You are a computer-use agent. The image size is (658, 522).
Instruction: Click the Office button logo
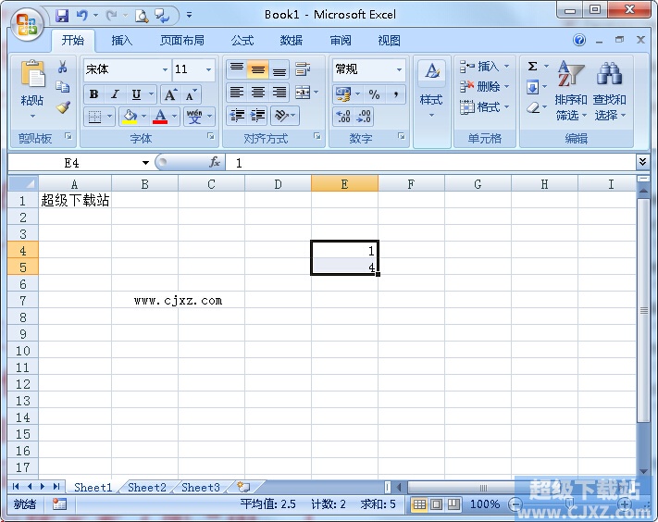[x=27, y=24]
